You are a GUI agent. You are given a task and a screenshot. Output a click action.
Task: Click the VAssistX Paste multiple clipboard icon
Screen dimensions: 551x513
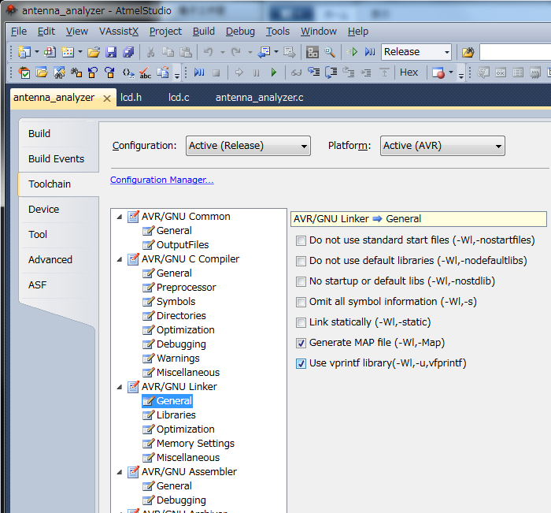162,72
